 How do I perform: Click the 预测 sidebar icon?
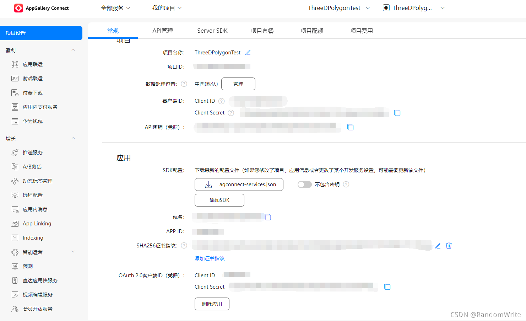pos(15,266)
